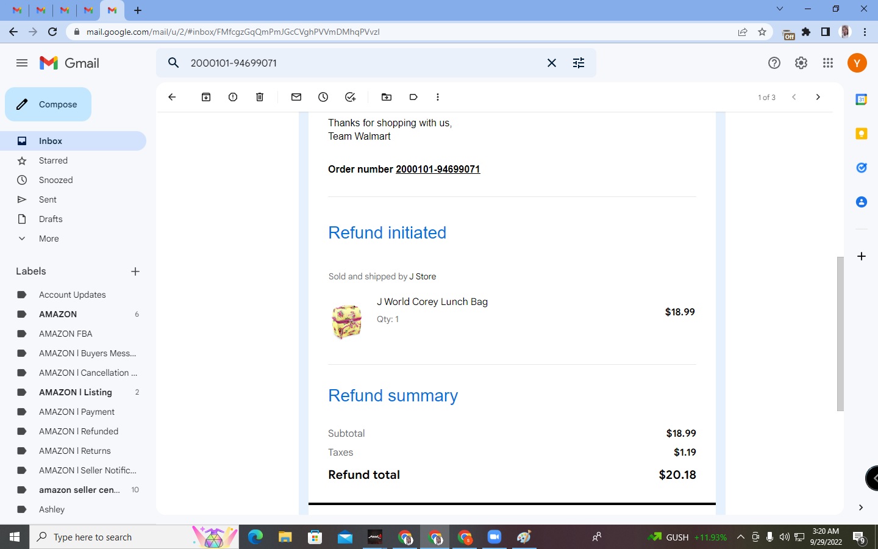Snooze this email

click(323, 97)
